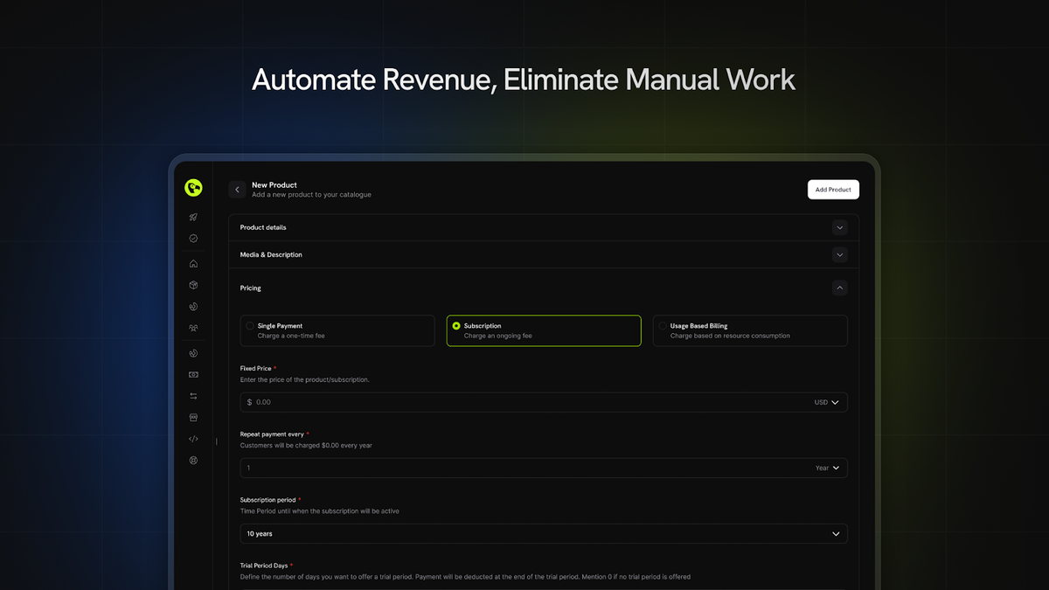This screenshot has width=1049, height=590.
Task: Click the rocket launch icon
Action: point(193,216)
